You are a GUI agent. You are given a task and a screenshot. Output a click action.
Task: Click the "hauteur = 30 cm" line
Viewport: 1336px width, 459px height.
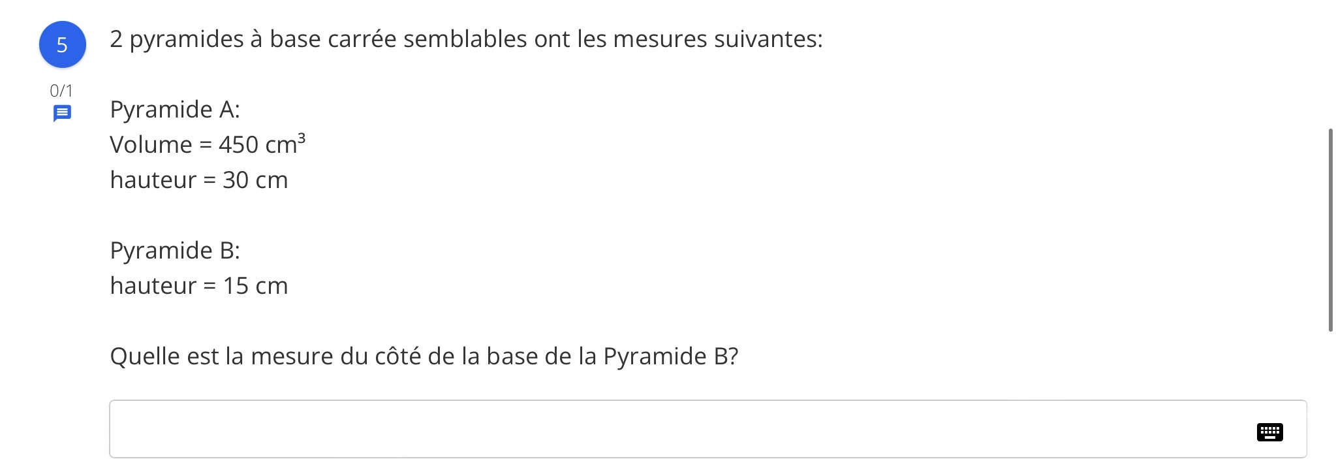(199, 180)
